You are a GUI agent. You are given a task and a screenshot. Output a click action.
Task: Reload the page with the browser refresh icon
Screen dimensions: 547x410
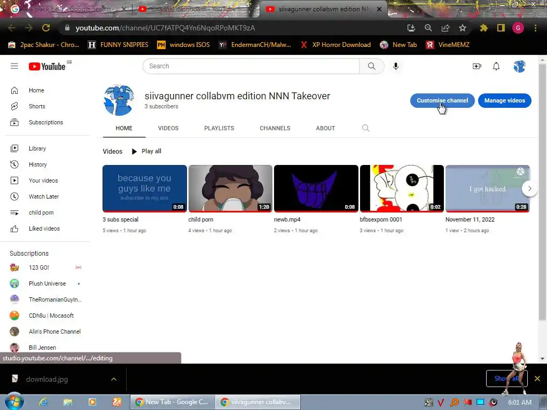46,28
